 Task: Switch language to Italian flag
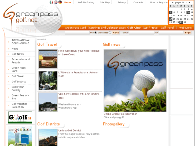51,2
